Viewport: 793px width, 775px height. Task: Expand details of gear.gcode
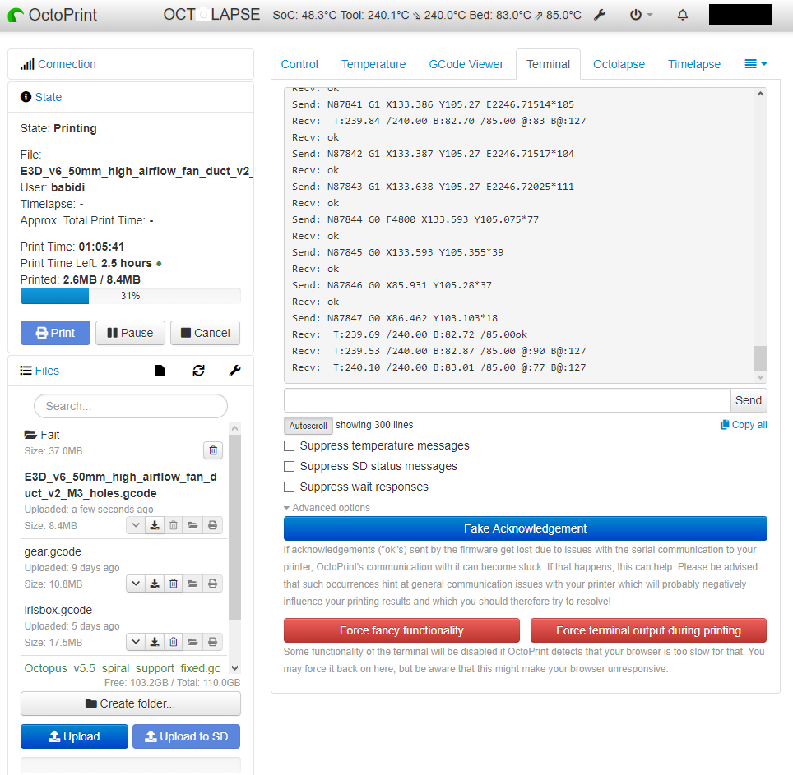(x=136, y=584)
